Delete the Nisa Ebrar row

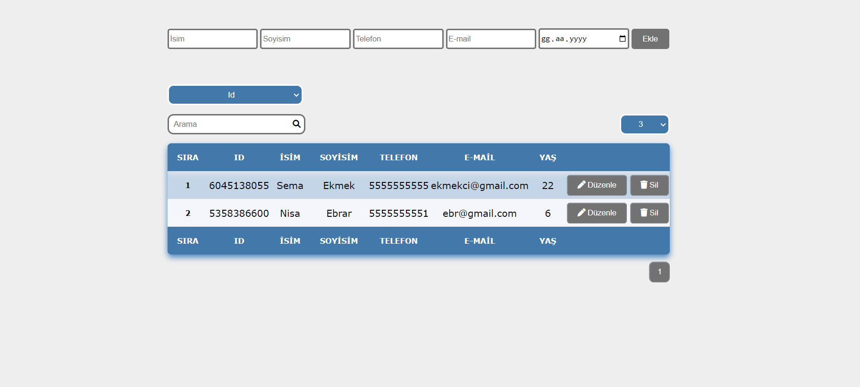pos(649,213)
